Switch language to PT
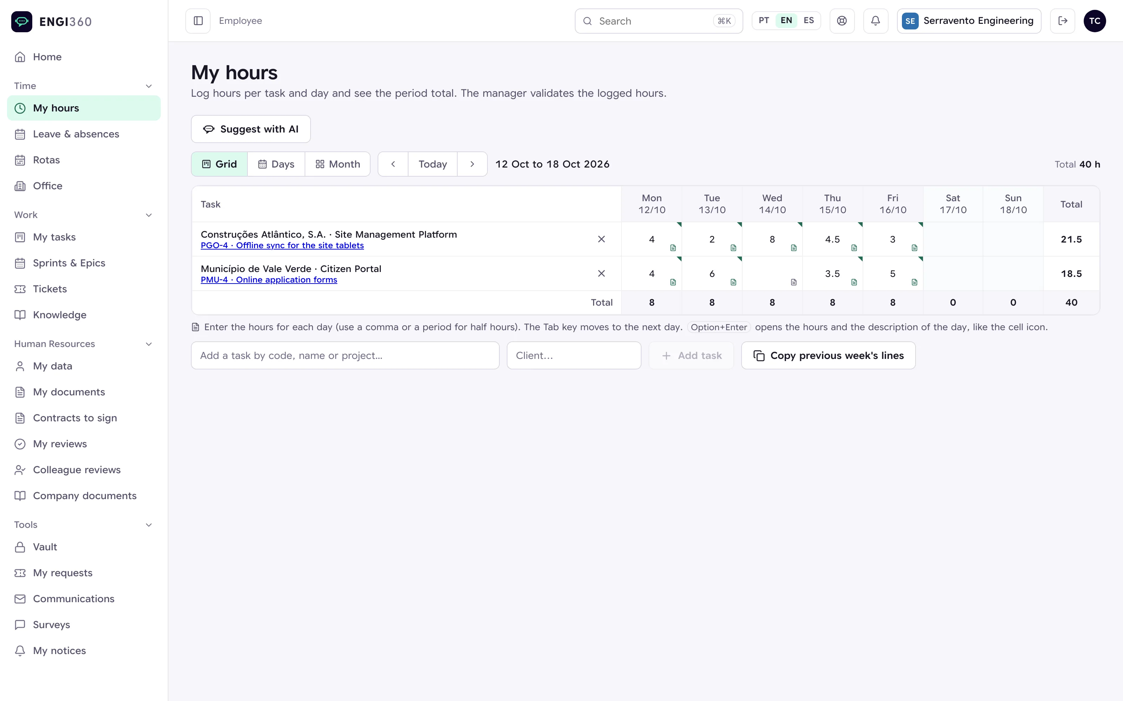 tap(764, 20)
